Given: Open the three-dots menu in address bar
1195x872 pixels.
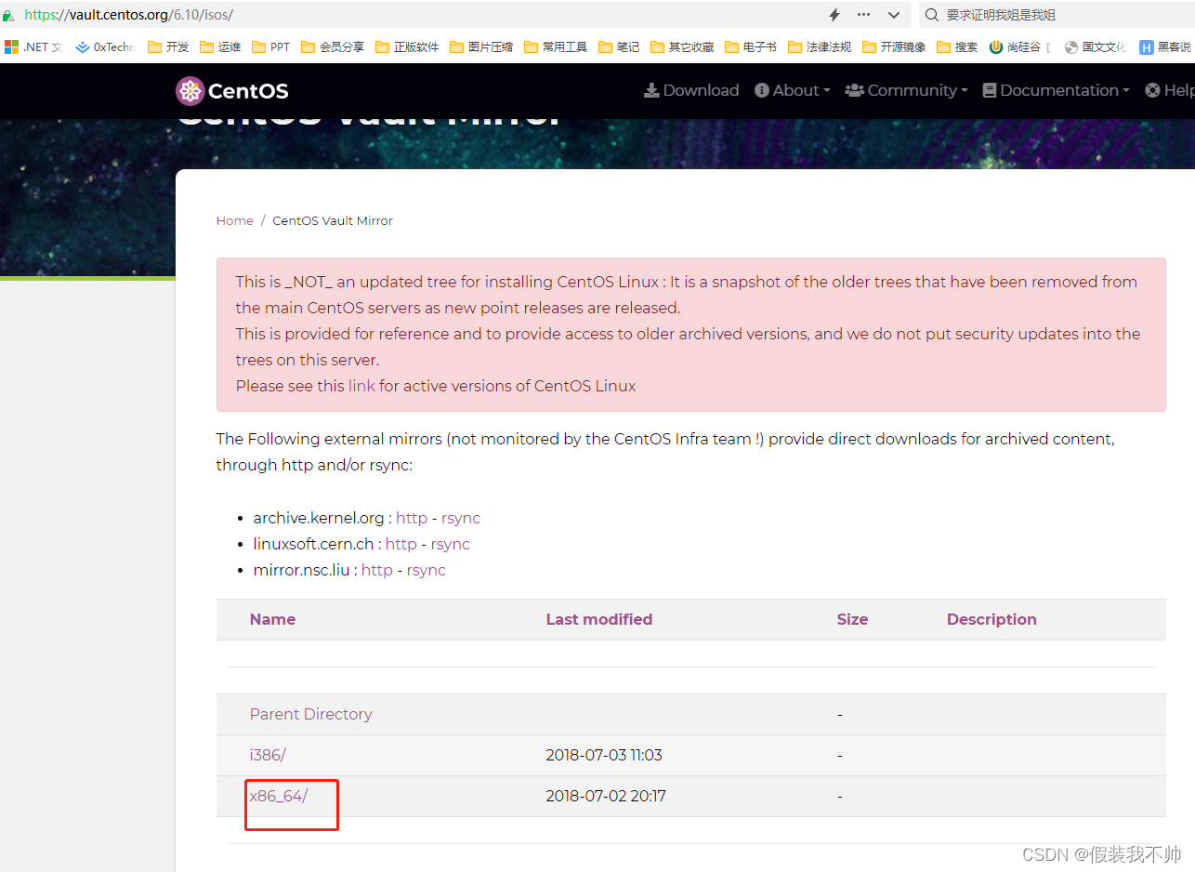Looking at the screenshot, I should pyautogui.click(x=864, y=15).
